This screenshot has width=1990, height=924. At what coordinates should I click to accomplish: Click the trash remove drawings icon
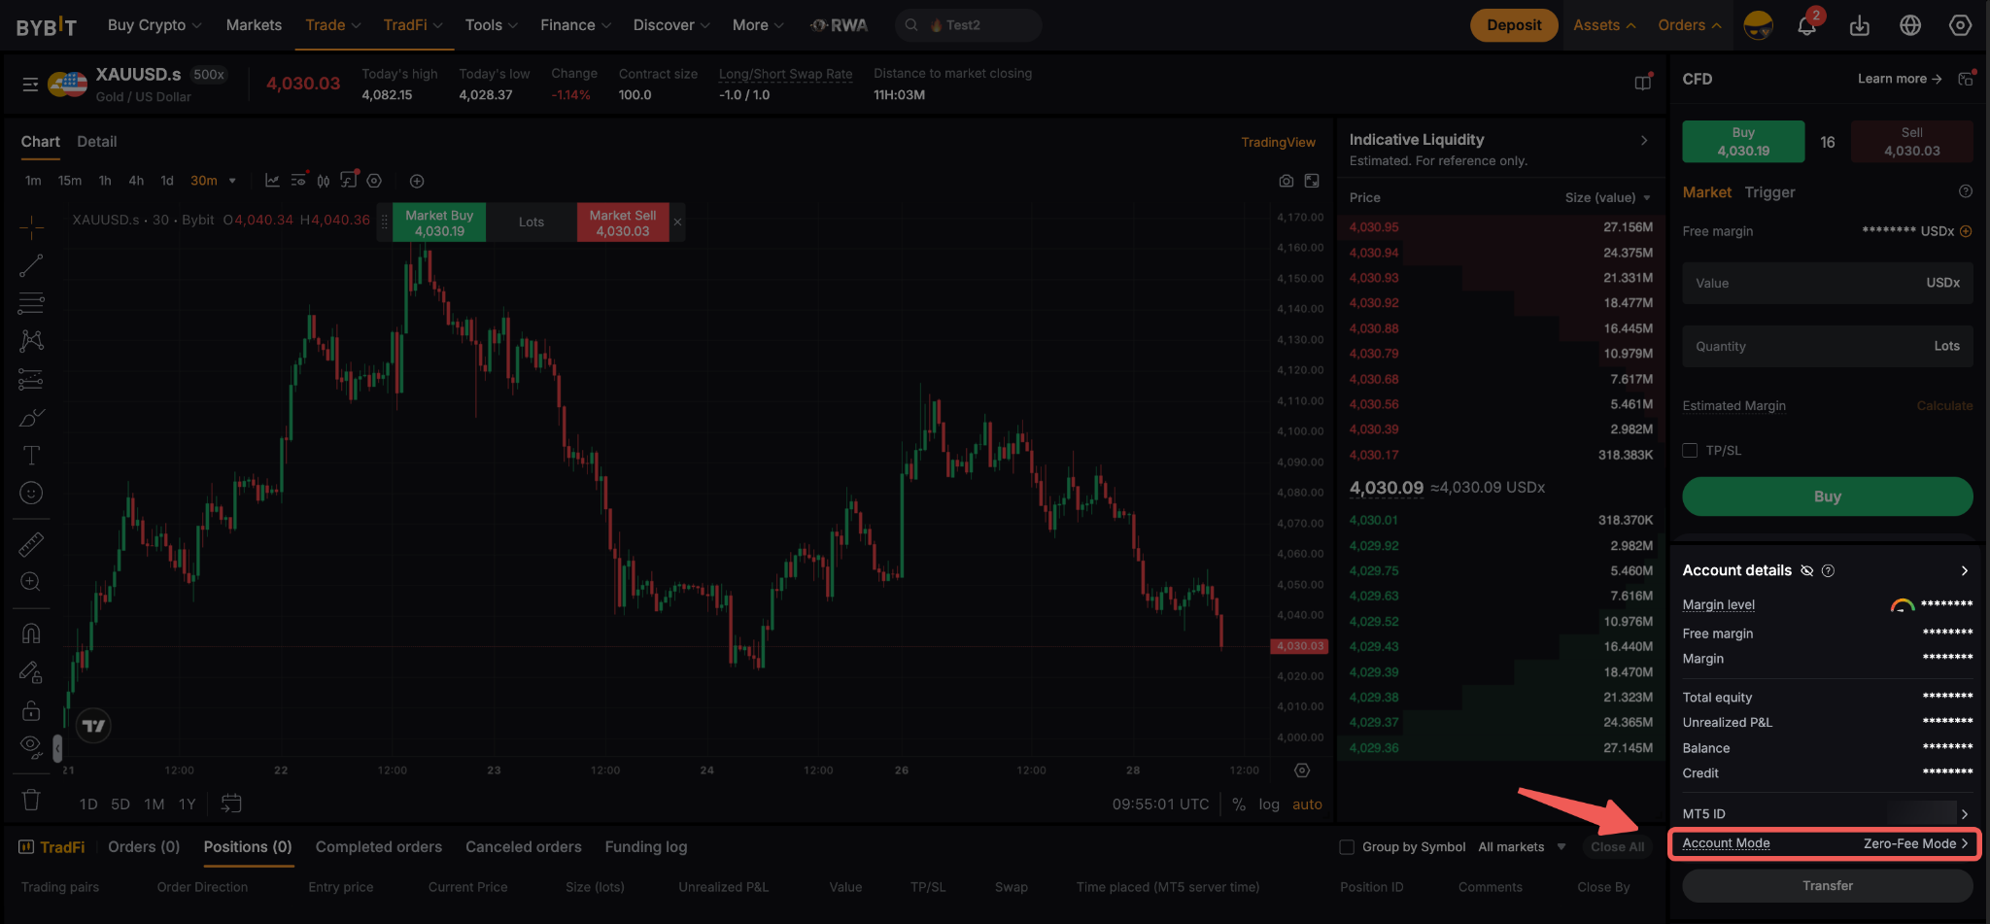click(x=31, y=800)
